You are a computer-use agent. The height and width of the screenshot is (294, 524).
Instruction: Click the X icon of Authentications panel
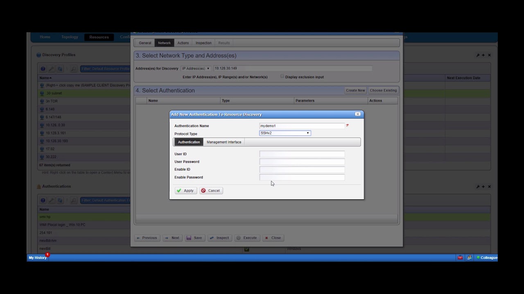(x=489, y=187)
